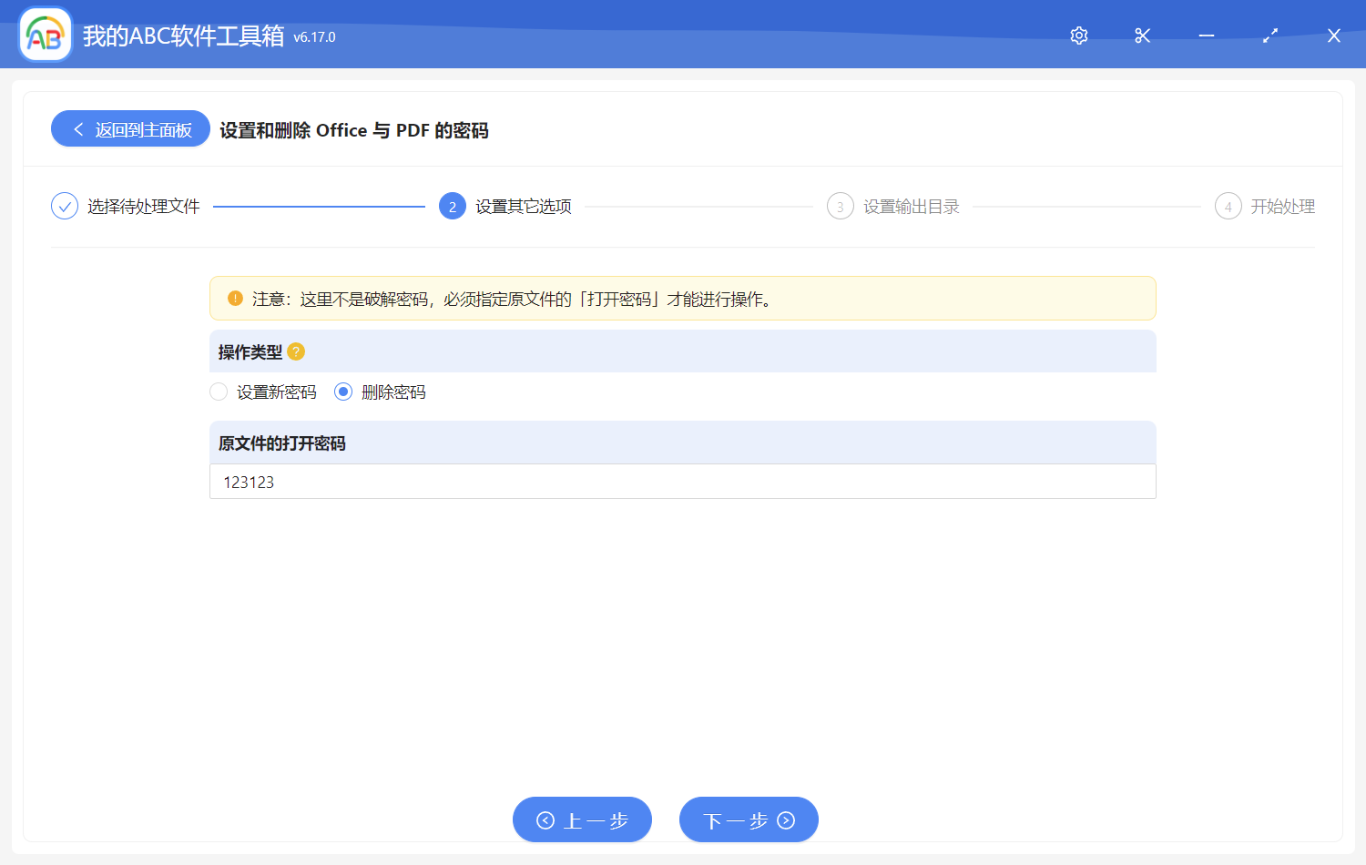This screenshot has width=1366, height=865.
Task: Click the circled 3 icon for 设置输出目录
Action: 840,206
